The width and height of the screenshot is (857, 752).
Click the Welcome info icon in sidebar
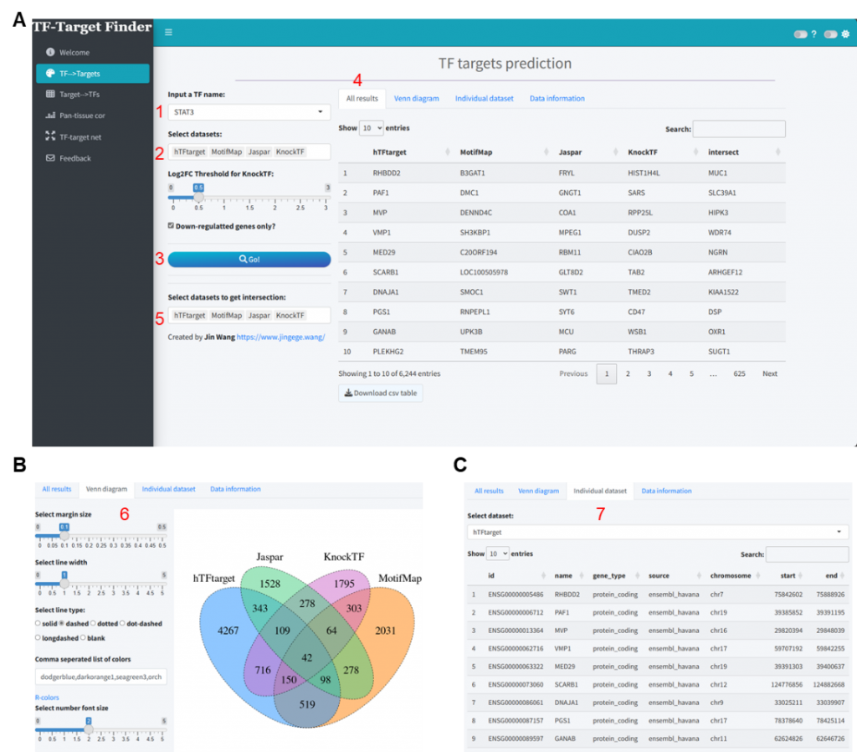49,53
